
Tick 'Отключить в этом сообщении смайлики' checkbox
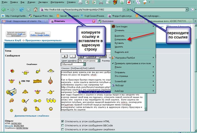[62, 129]
